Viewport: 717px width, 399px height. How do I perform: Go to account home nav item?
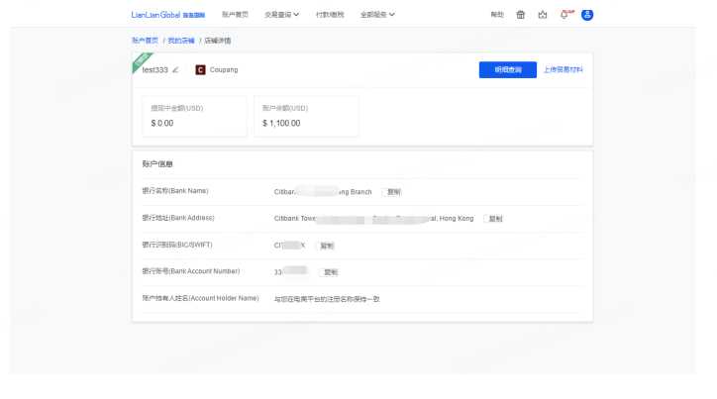pos(235,15)
